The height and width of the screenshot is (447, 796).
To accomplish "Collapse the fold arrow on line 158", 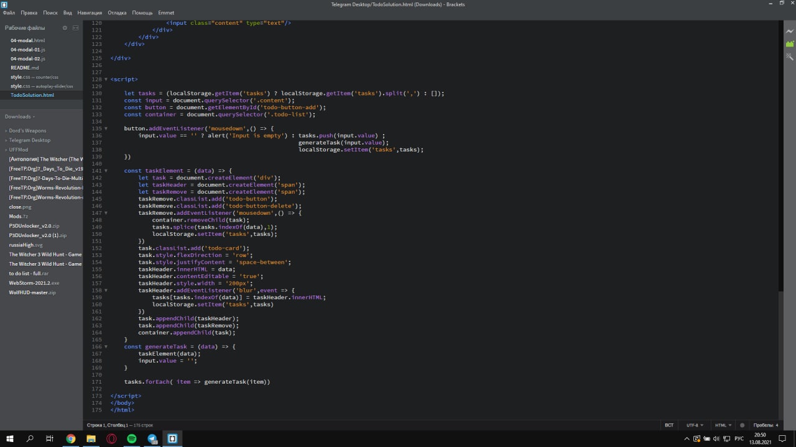I will [x=106, y=290].
